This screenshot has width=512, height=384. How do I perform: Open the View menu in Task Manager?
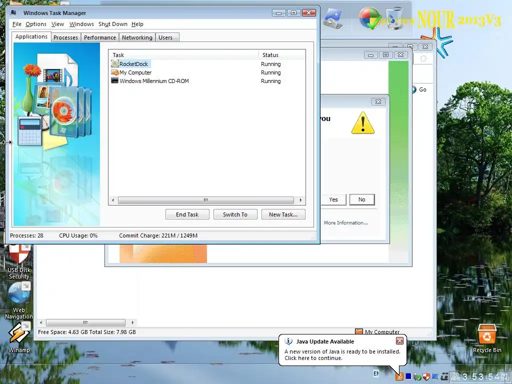coord(57,24)
